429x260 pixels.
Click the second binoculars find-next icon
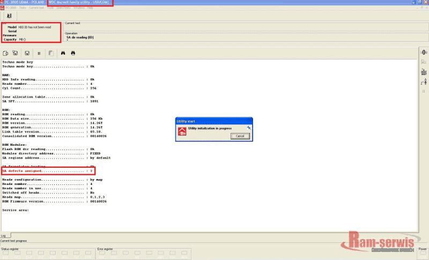tap(73, 53)
